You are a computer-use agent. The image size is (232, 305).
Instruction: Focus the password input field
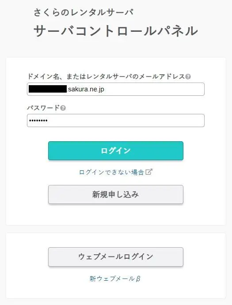click(116, 120)
